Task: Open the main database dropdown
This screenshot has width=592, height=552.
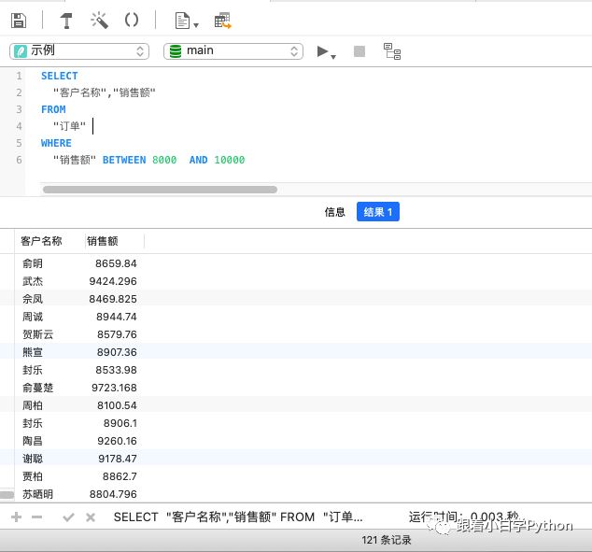Action: pyautogui.click(x=233, y=51)
